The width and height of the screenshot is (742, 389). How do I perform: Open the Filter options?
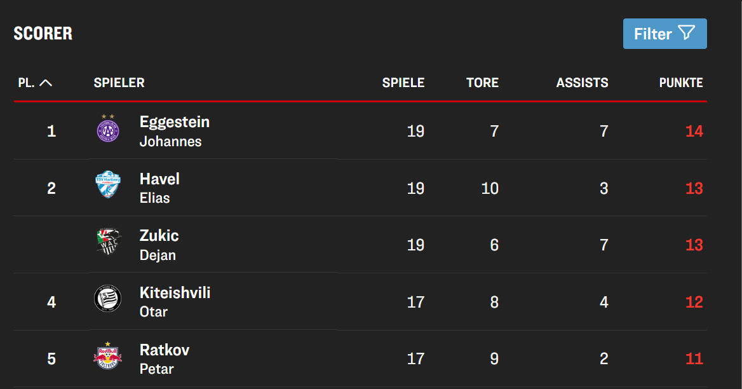664,34
